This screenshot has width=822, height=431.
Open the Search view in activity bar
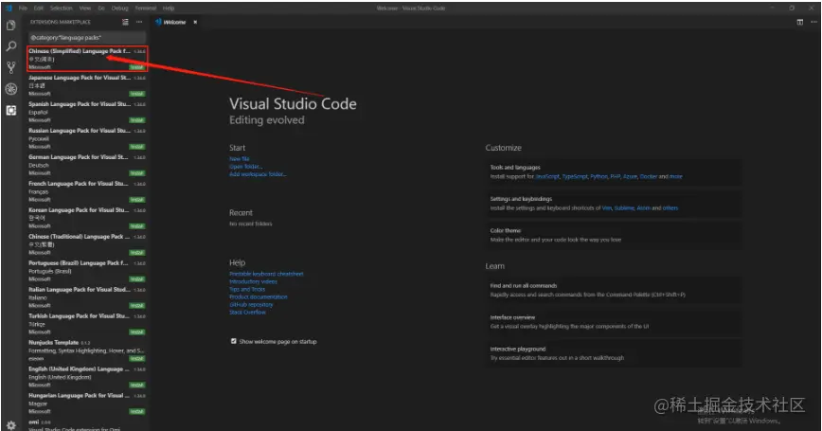pos(11,46)
